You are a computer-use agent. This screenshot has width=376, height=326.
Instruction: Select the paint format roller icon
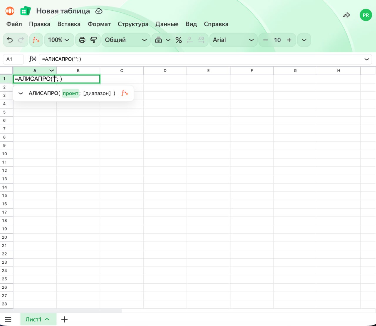(93, 40)
